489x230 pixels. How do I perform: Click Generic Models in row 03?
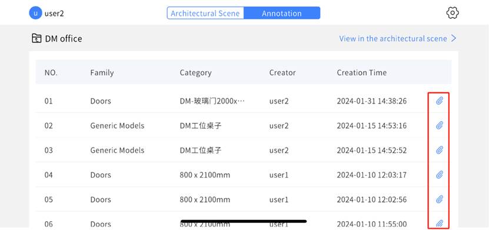(x=117, y=150)
